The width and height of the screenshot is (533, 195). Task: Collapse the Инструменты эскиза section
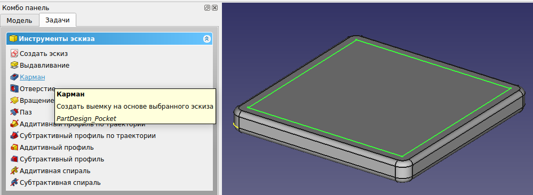206,39
